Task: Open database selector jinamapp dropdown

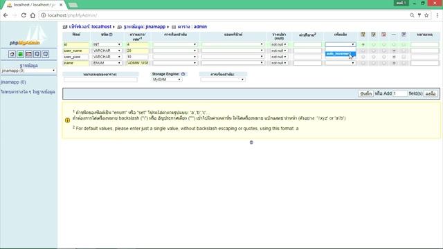Action: pyautogui.click(x=28, y=71)
